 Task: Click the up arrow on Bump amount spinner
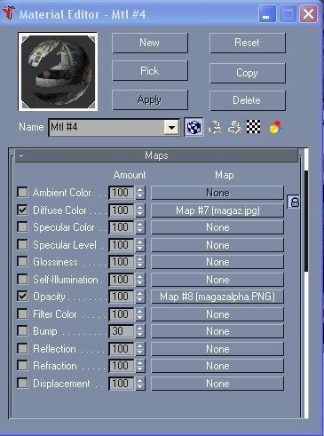point(140,328)
